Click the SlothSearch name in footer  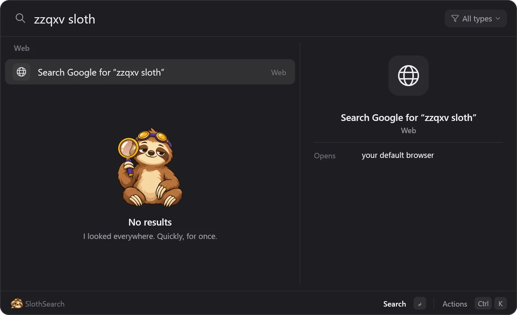click(x=45, y=304)
